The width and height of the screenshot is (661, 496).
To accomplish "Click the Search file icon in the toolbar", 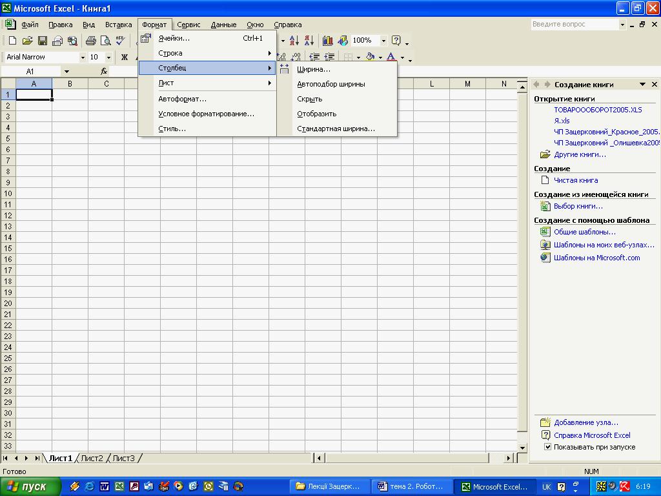I will [x=72, y=41].
